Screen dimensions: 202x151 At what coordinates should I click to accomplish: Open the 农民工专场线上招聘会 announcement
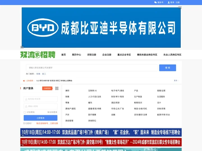pos(54,81)
